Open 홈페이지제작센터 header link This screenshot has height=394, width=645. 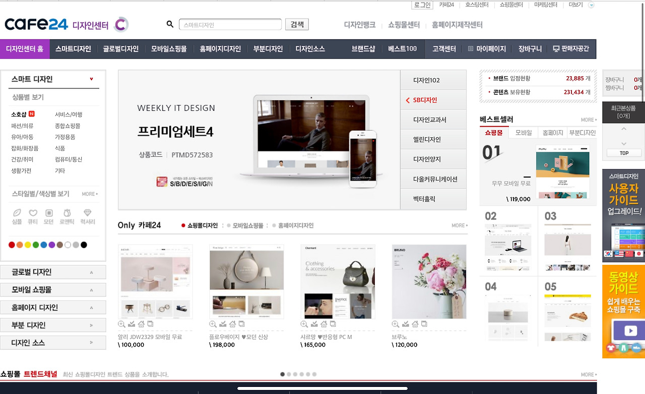click(x=457, y=25)
